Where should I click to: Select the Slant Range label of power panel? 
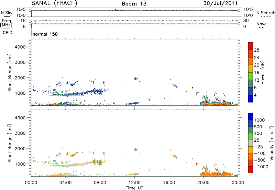click(x=10, y=72)
